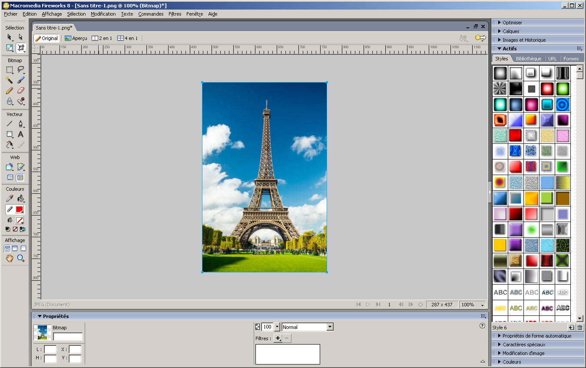This screenshot has width=586, height=368.
Task: Open the Sans titre-1.png document tab
Action: pyautogui.click(x=54, y=27)
